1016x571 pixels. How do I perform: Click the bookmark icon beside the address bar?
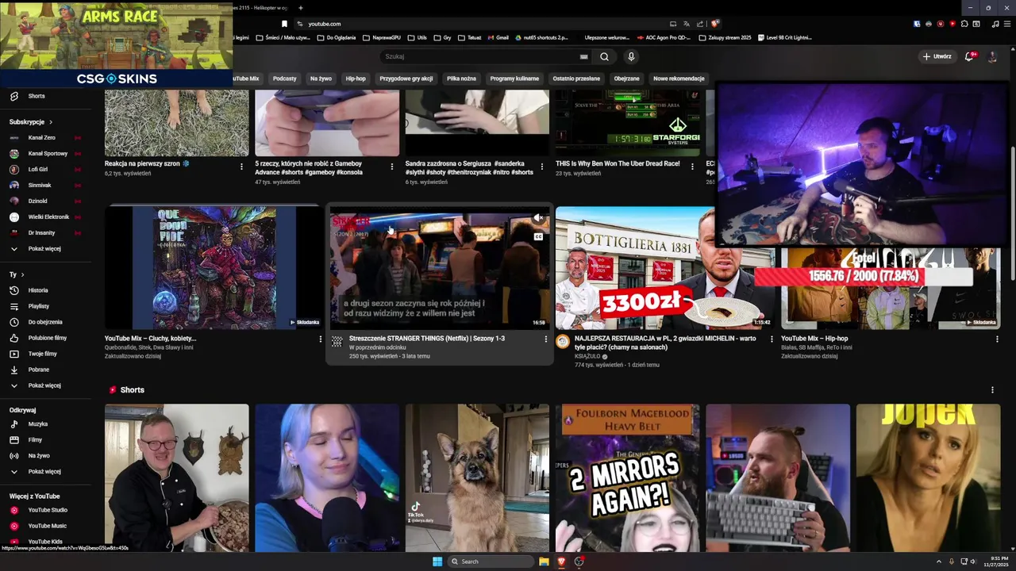point(284,24)
